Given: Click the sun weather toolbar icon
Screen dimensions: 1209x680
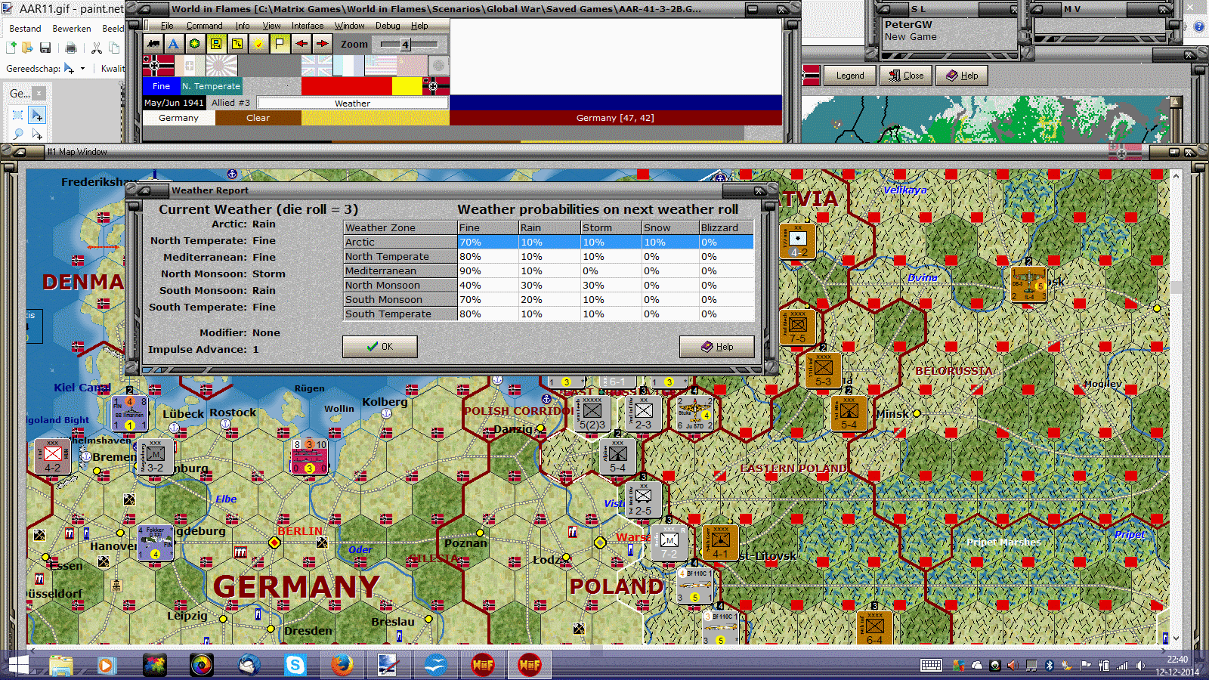Looking at the screenshot, I should coord(258,44).
